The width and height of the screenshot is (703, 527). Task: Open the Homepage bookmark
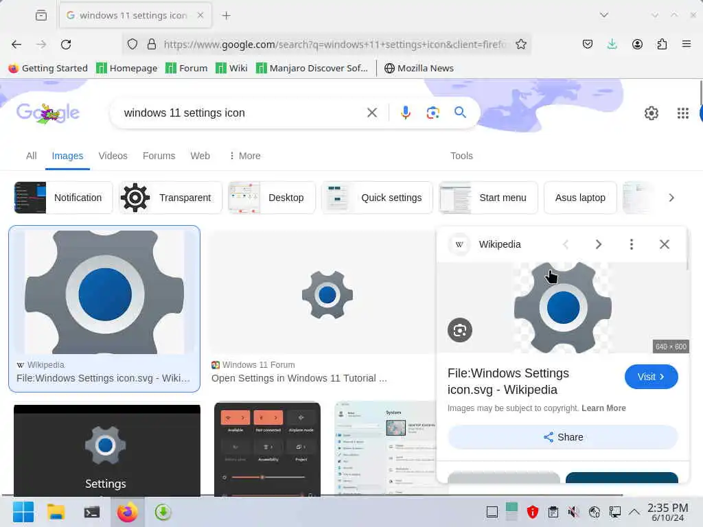pos(127,68)
